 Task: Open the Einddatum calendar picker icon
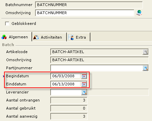[84, 84]
